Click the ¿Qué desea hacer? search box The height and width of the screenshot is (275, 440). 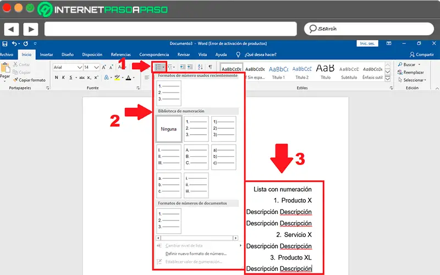coord(260,54)
